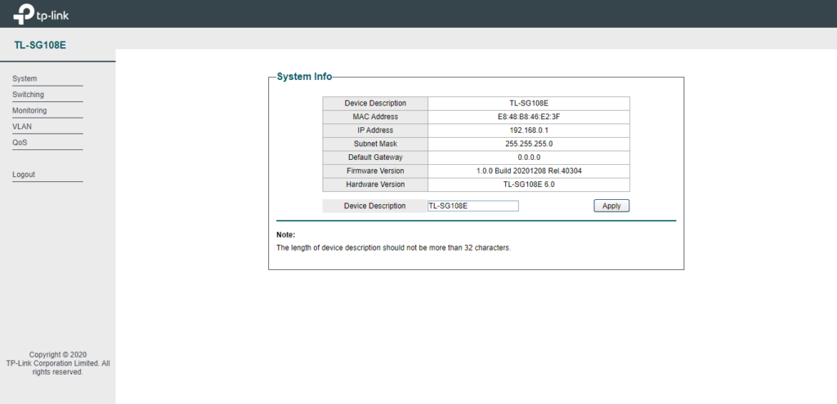
Task: Click the default gateway value 0.0.0.0
Action: pyautogui.click(x=529, y=158)
